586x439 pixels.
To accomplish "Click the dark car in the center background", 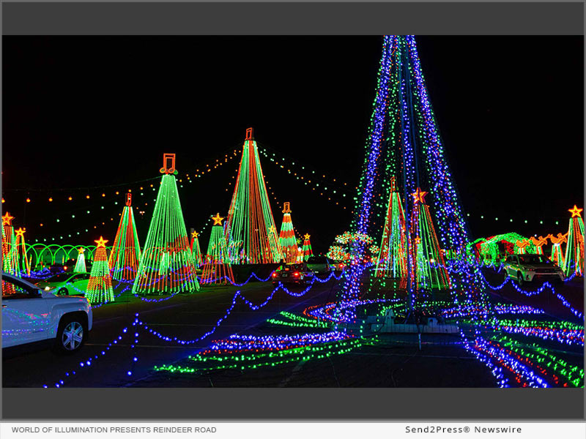I will coord(293,274).
